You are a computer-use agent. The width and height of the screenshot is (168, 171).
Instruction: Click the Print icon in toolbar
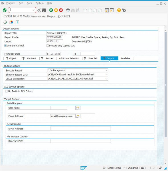pyautogui.click(x=68, y=10)
